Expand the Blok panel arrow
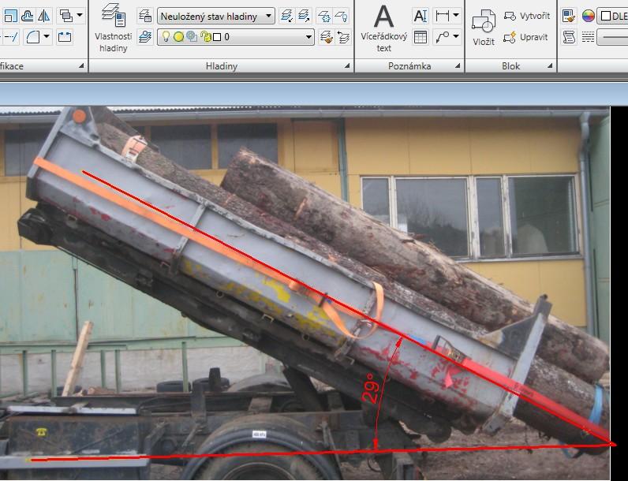Image resolution: width=628 pixels, height=481 pixels. [550, 66]
